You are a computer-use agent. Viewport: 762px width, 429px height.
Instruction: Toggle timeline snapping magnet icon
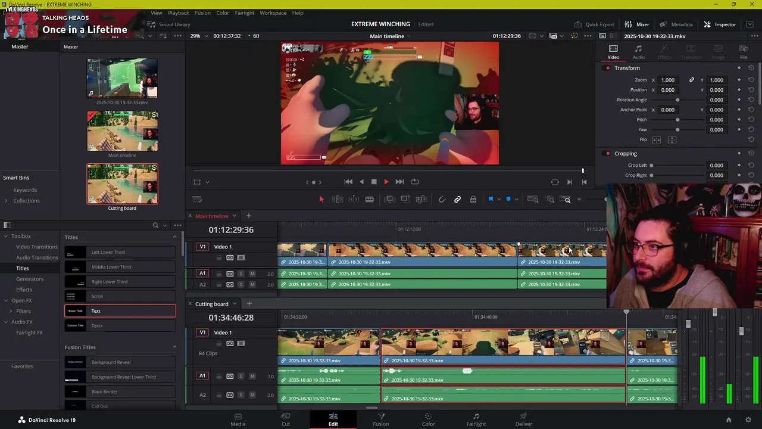point(442,200)
